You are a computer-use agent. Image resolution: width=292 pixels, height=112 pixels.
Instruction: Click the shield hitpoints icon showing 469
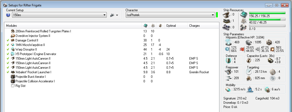228,42
